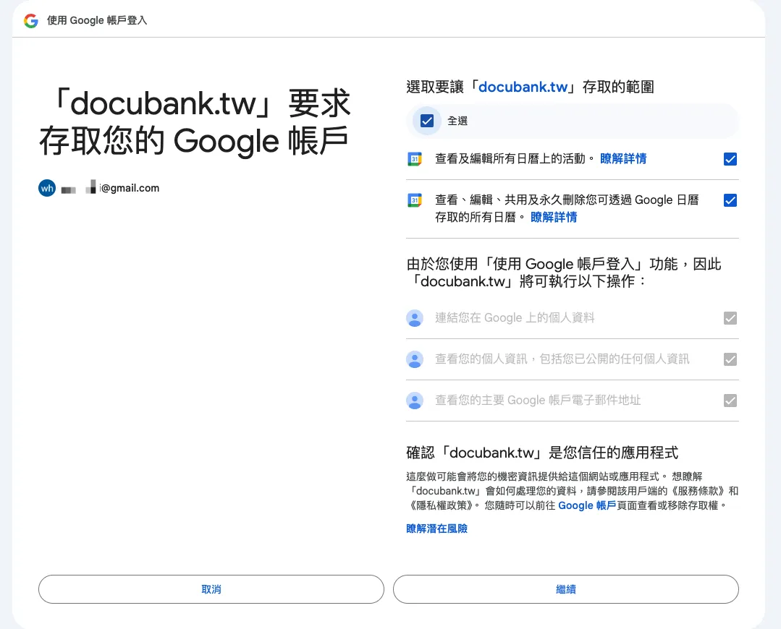The width and height of the screenshot is (781, 629).
Task: Click the 瞭解潛在風險 link
Action: tap(436, 529)
